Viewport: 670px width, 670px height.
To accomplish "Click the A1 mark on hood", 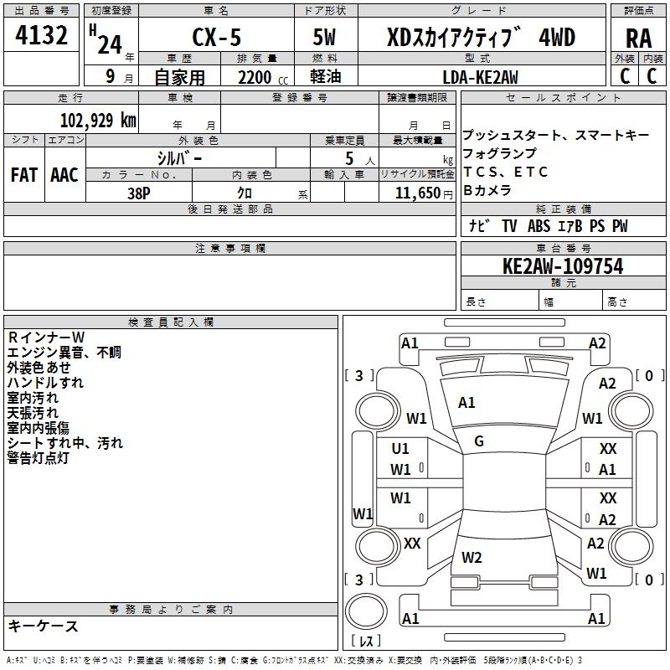I will pyautogui.click(x=466, y=403).
